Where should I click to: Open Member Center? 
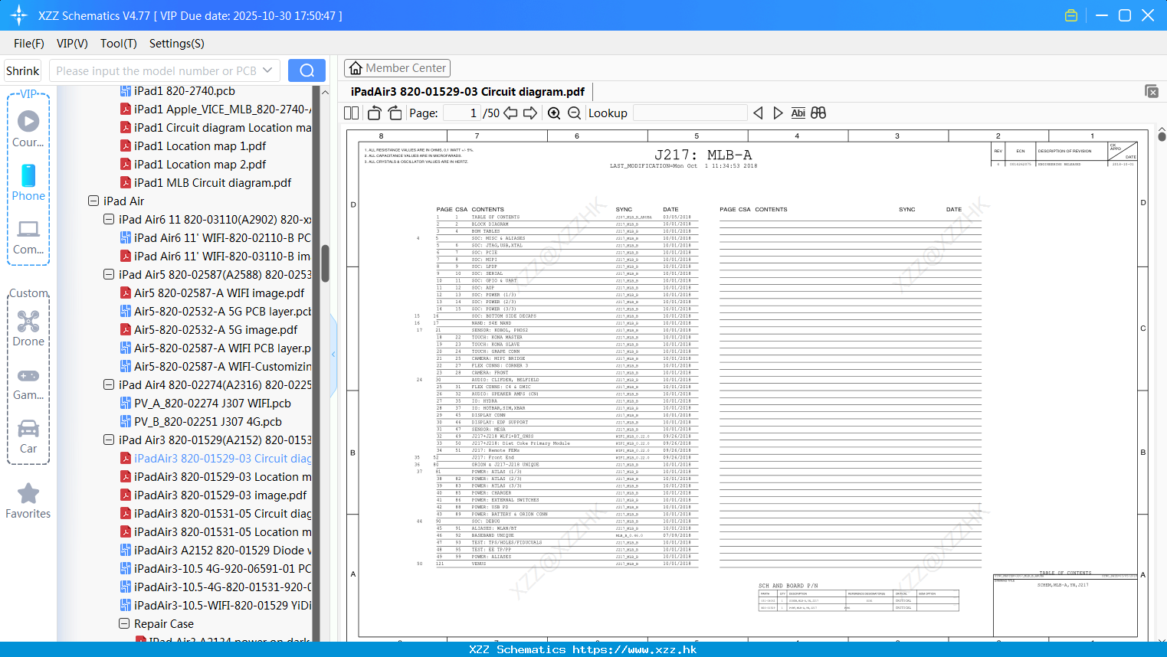click(x=397, y=68)
